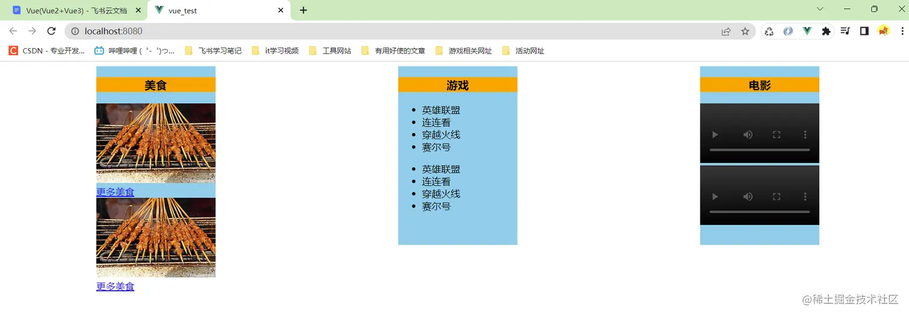Close the vue_test tab
The width and height of the screenshot is (909, 316).
(281, 10)
